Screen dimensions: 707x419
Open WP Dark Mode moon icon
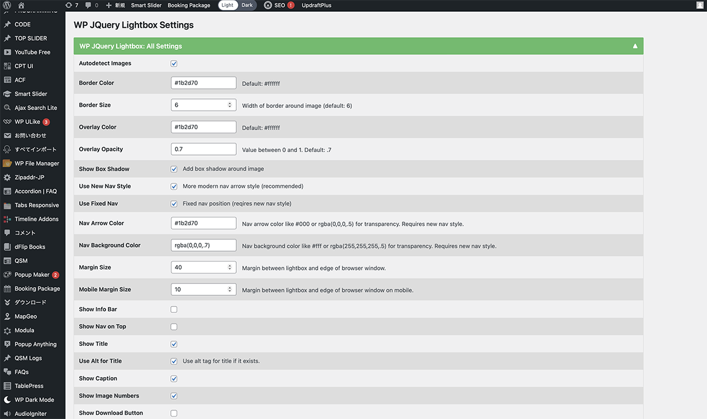7,400
